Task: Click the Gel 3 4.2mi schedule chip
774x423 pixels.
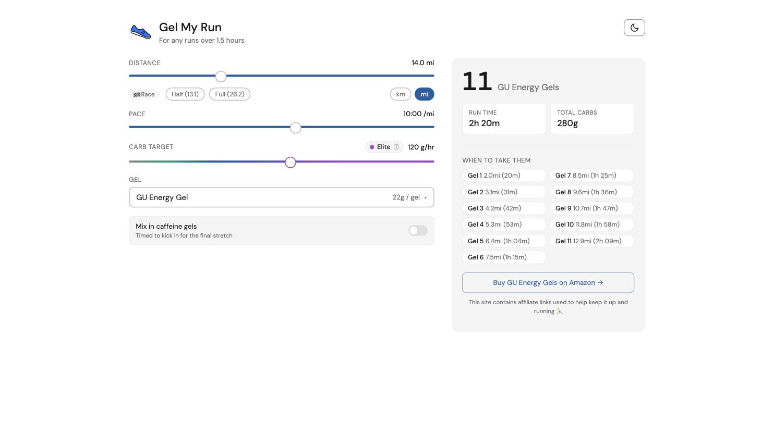Action: click(x=504, y=208)
